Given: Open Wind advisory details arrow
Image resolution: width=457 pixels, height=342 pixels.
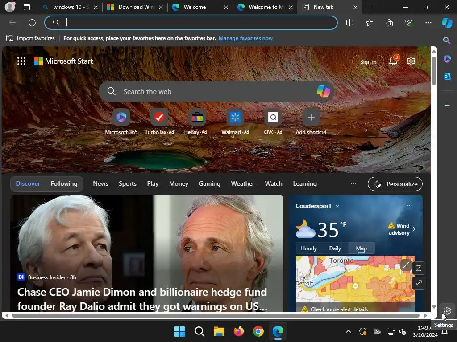Looking at the screenshot, I should pos(414,229).
